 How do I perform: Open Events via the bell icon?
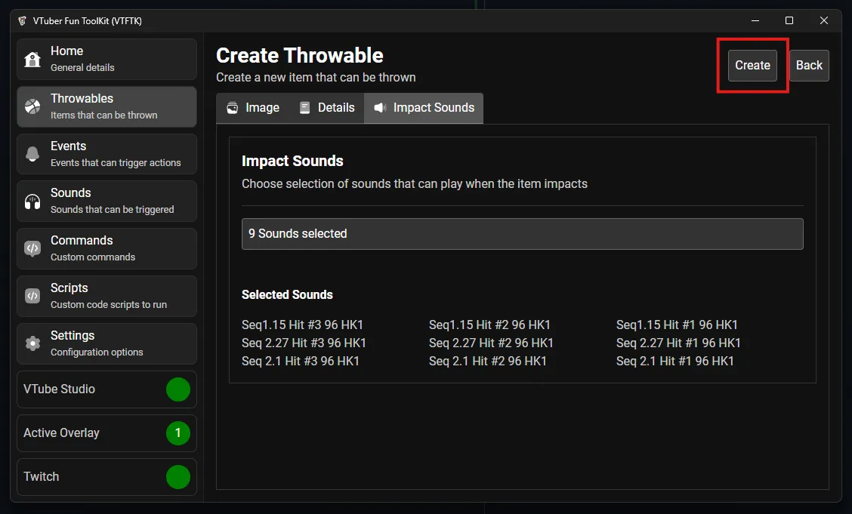point(32,153)
